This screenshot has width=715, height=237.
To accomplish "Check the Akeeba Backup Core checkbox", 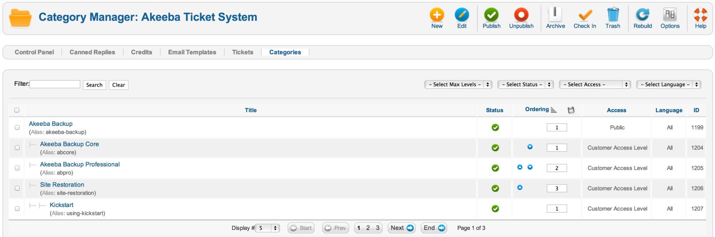I will click(17, 148).
